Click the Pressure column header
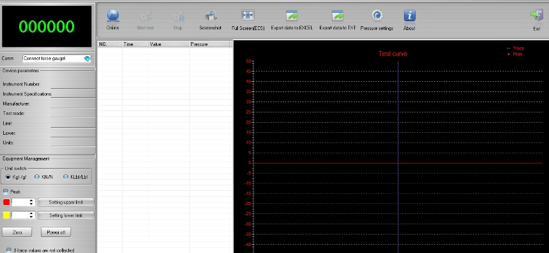The height and width of the screenshot is (253, 549). 209,44
